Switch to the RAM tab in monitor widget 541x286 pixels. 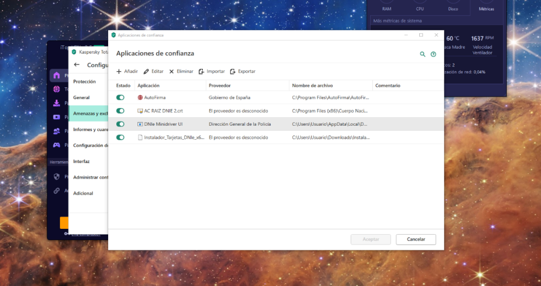click(386, 9)
